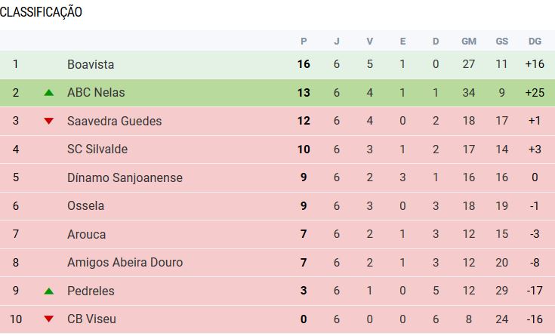Click the DG goal difference header
555x336 pixels.
[x=535, y=42]
